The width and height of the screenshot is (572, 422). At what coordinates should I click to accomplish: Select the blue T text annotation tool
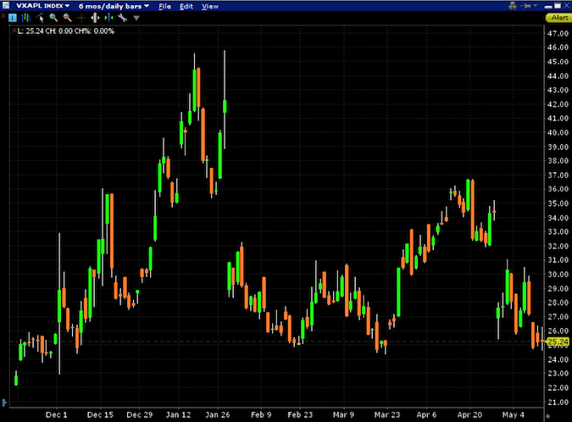pyautogui.click(x=13, y=18)
